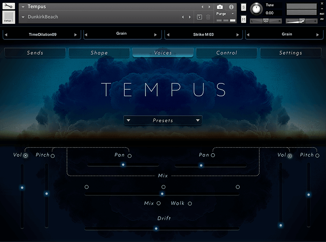This screenshot has width=326, height=242.
Task: Open instrument edit mode with wrench icon
Action: (x=8, y=6)
